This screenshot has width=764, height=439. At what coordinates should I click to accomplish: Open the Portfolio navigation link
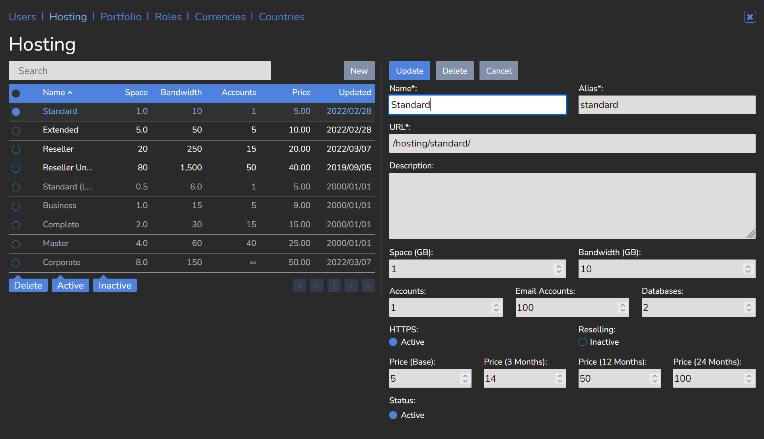point(121,17)
